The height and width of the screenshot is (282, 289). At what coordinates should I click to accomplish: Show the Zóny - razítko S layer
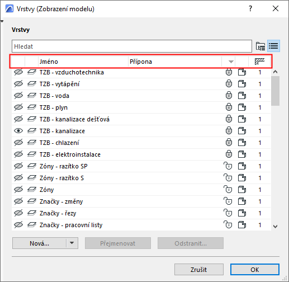pos(18,178)
